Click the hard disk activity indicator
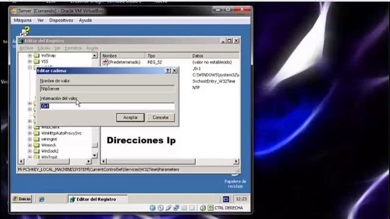The image size is (390, 219). tap(152, 208)
